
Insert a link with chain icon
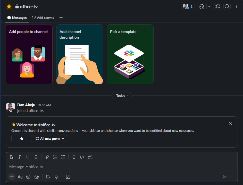click(x=46, y=157)
